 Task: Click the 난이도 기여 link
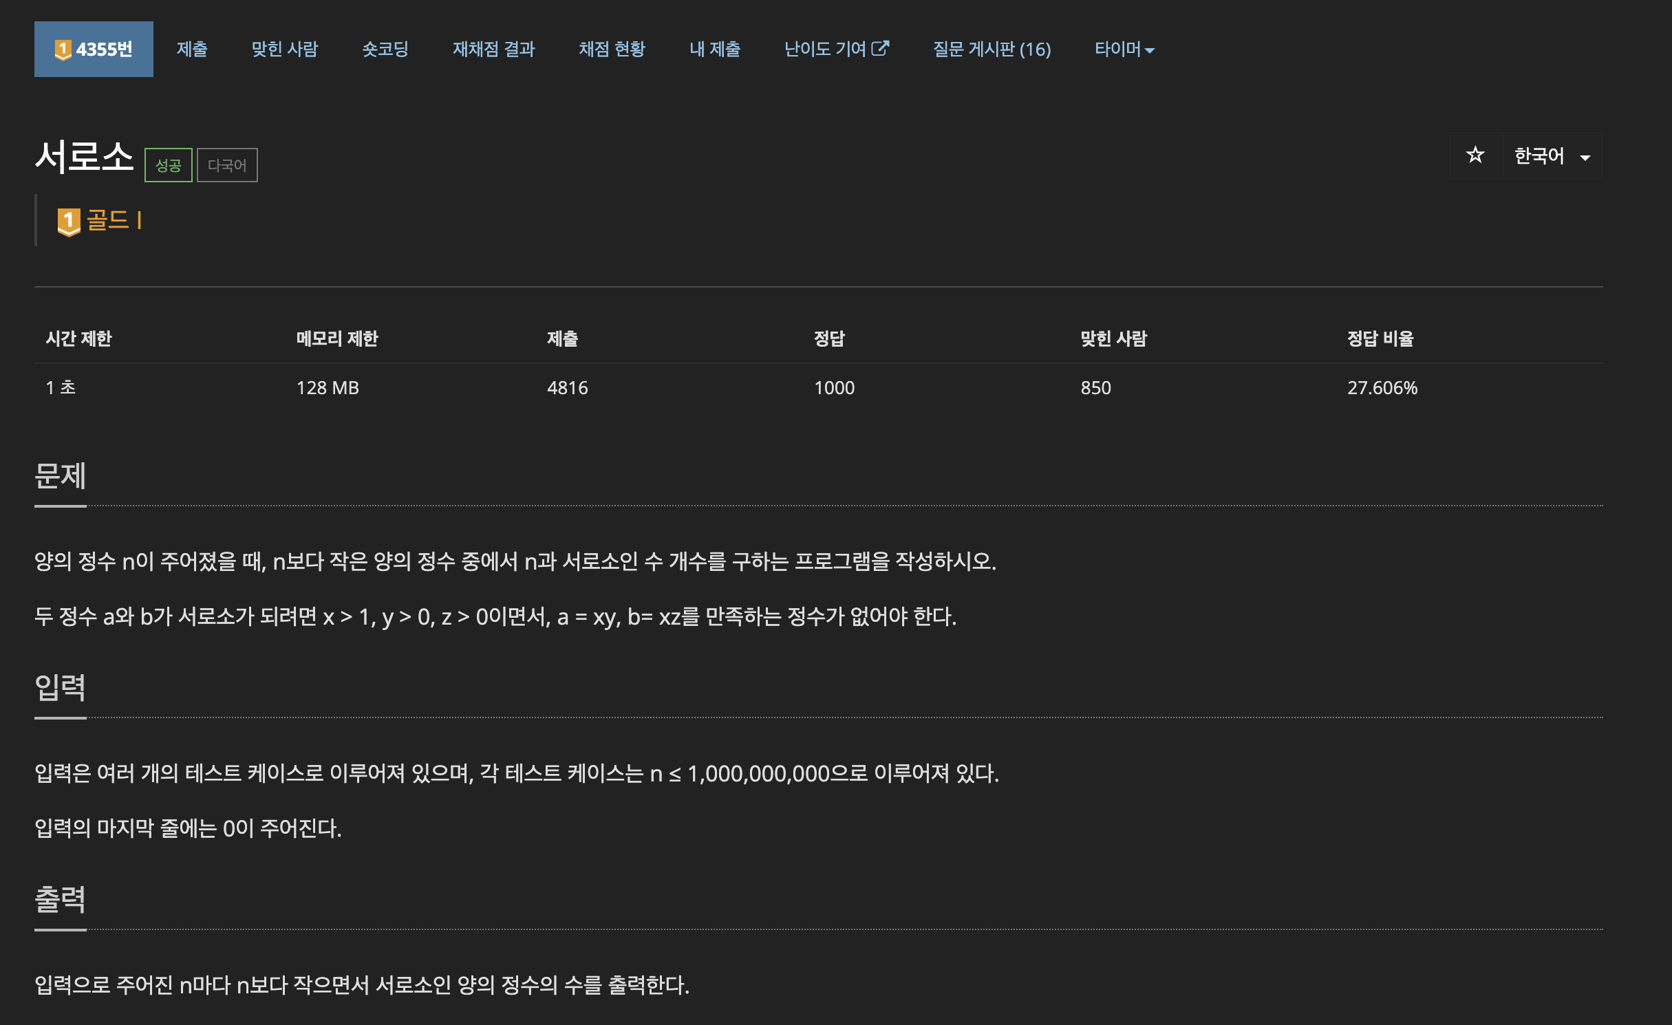[825, 50]
